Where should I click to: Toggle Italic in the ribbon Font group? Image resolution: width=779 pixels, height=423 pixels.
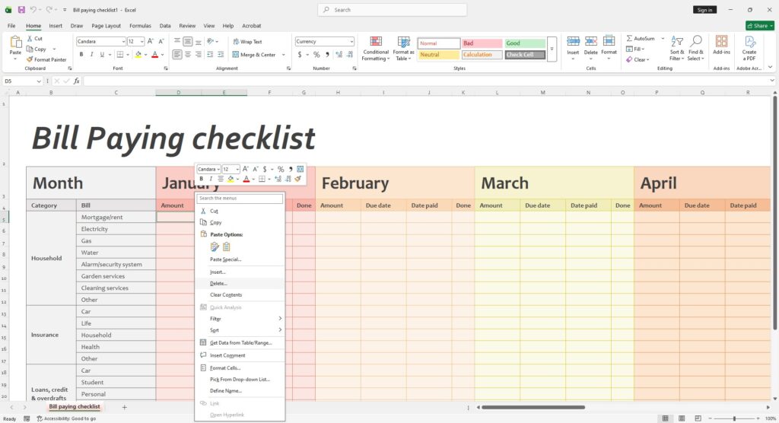click(91, 54)
